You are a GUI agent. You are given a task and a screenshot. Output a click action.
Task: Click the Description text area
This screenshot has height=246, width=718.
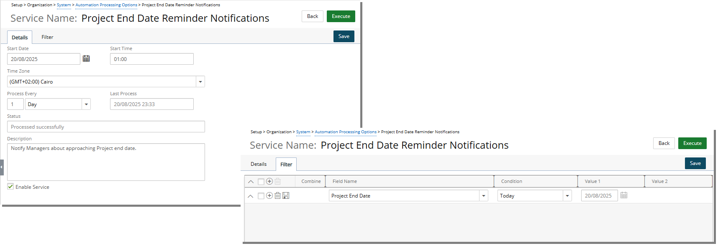coord(106,162)
